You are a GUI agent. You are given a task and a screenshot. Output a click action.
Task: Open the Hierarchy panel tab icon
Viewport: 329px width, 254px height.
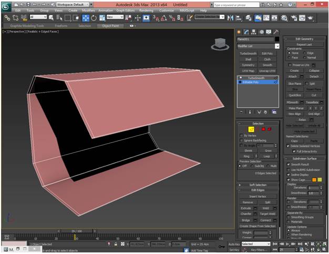pyautogui.click(x=254, y=32)
